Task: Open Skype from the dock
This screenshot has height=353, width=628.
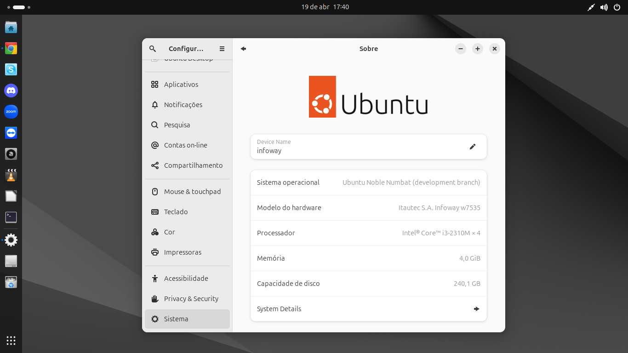Action: pos(11,69)
